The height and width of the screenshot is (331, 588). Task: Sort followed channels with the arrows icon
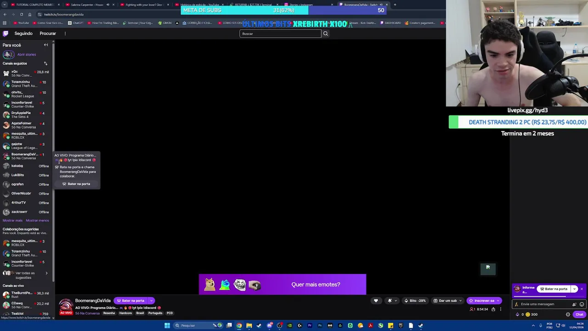[x=45, y=63]
